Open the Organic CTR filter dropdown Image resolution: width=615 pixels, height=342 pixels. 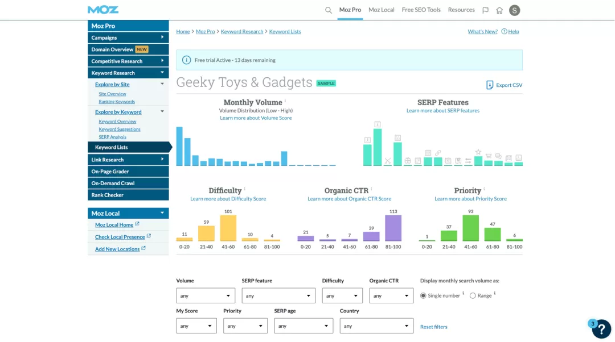pos(391,296)
